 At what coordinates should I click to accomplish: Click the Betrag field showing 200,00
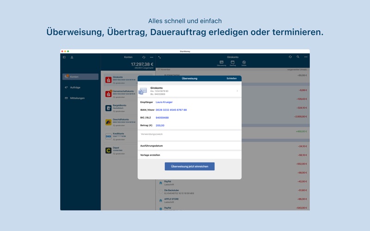tap(160, 125)
